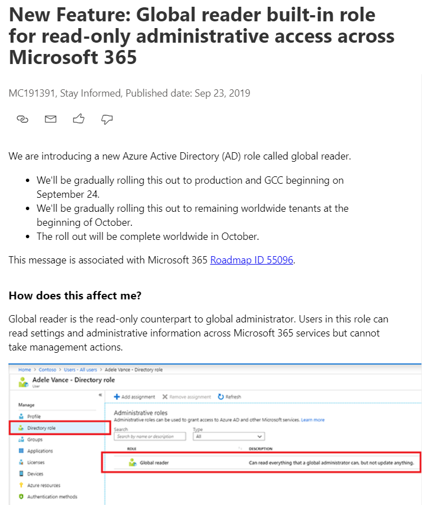This screenshot has height=505, width=422.
Task: Focus the role search input field
Action: (x=150, y=436)
